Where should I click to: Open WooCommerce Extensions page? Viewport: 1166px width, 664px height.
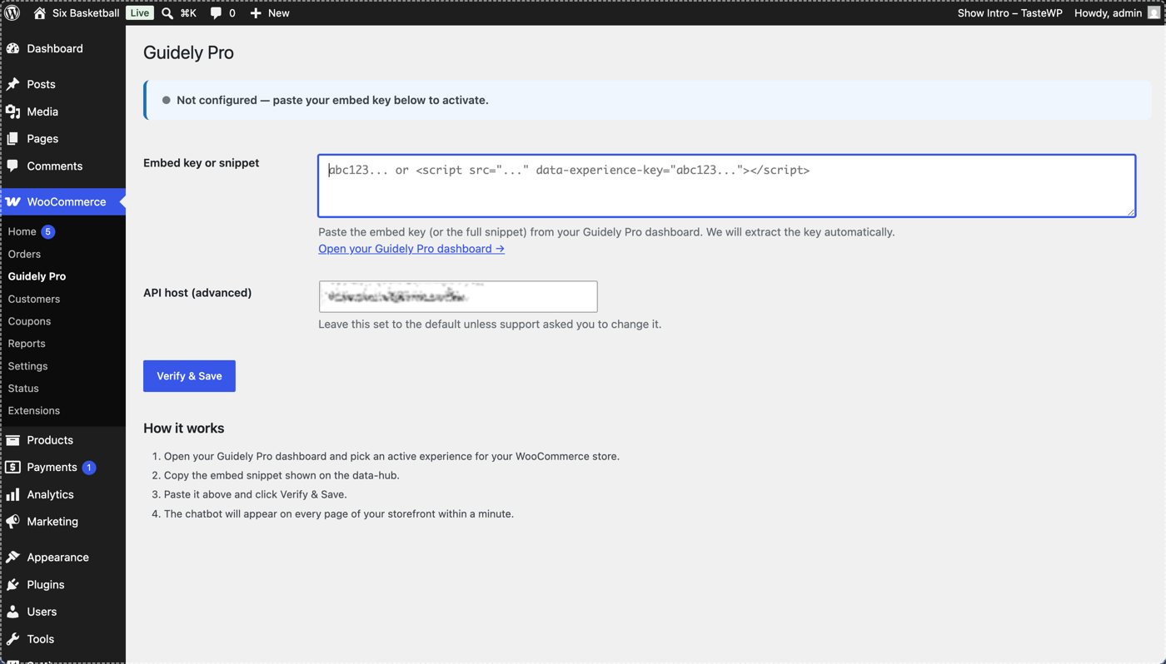pos(34,410)
